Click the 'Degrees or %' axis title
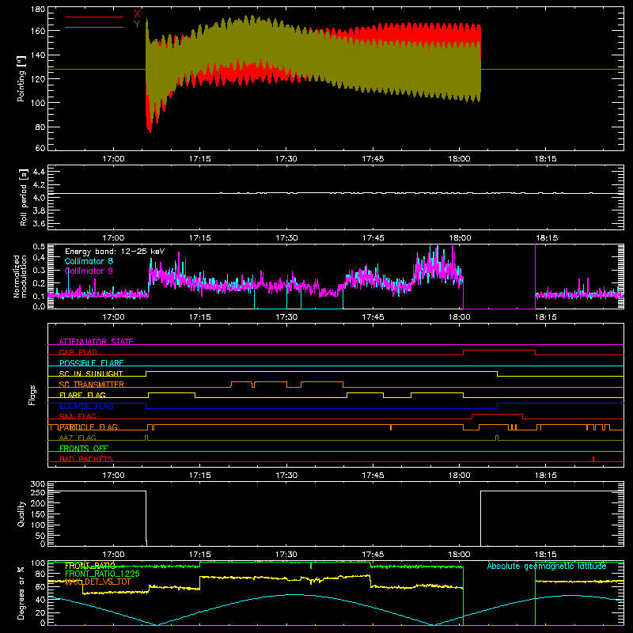The width and height of the screenshot is (633, 633). 21,593
